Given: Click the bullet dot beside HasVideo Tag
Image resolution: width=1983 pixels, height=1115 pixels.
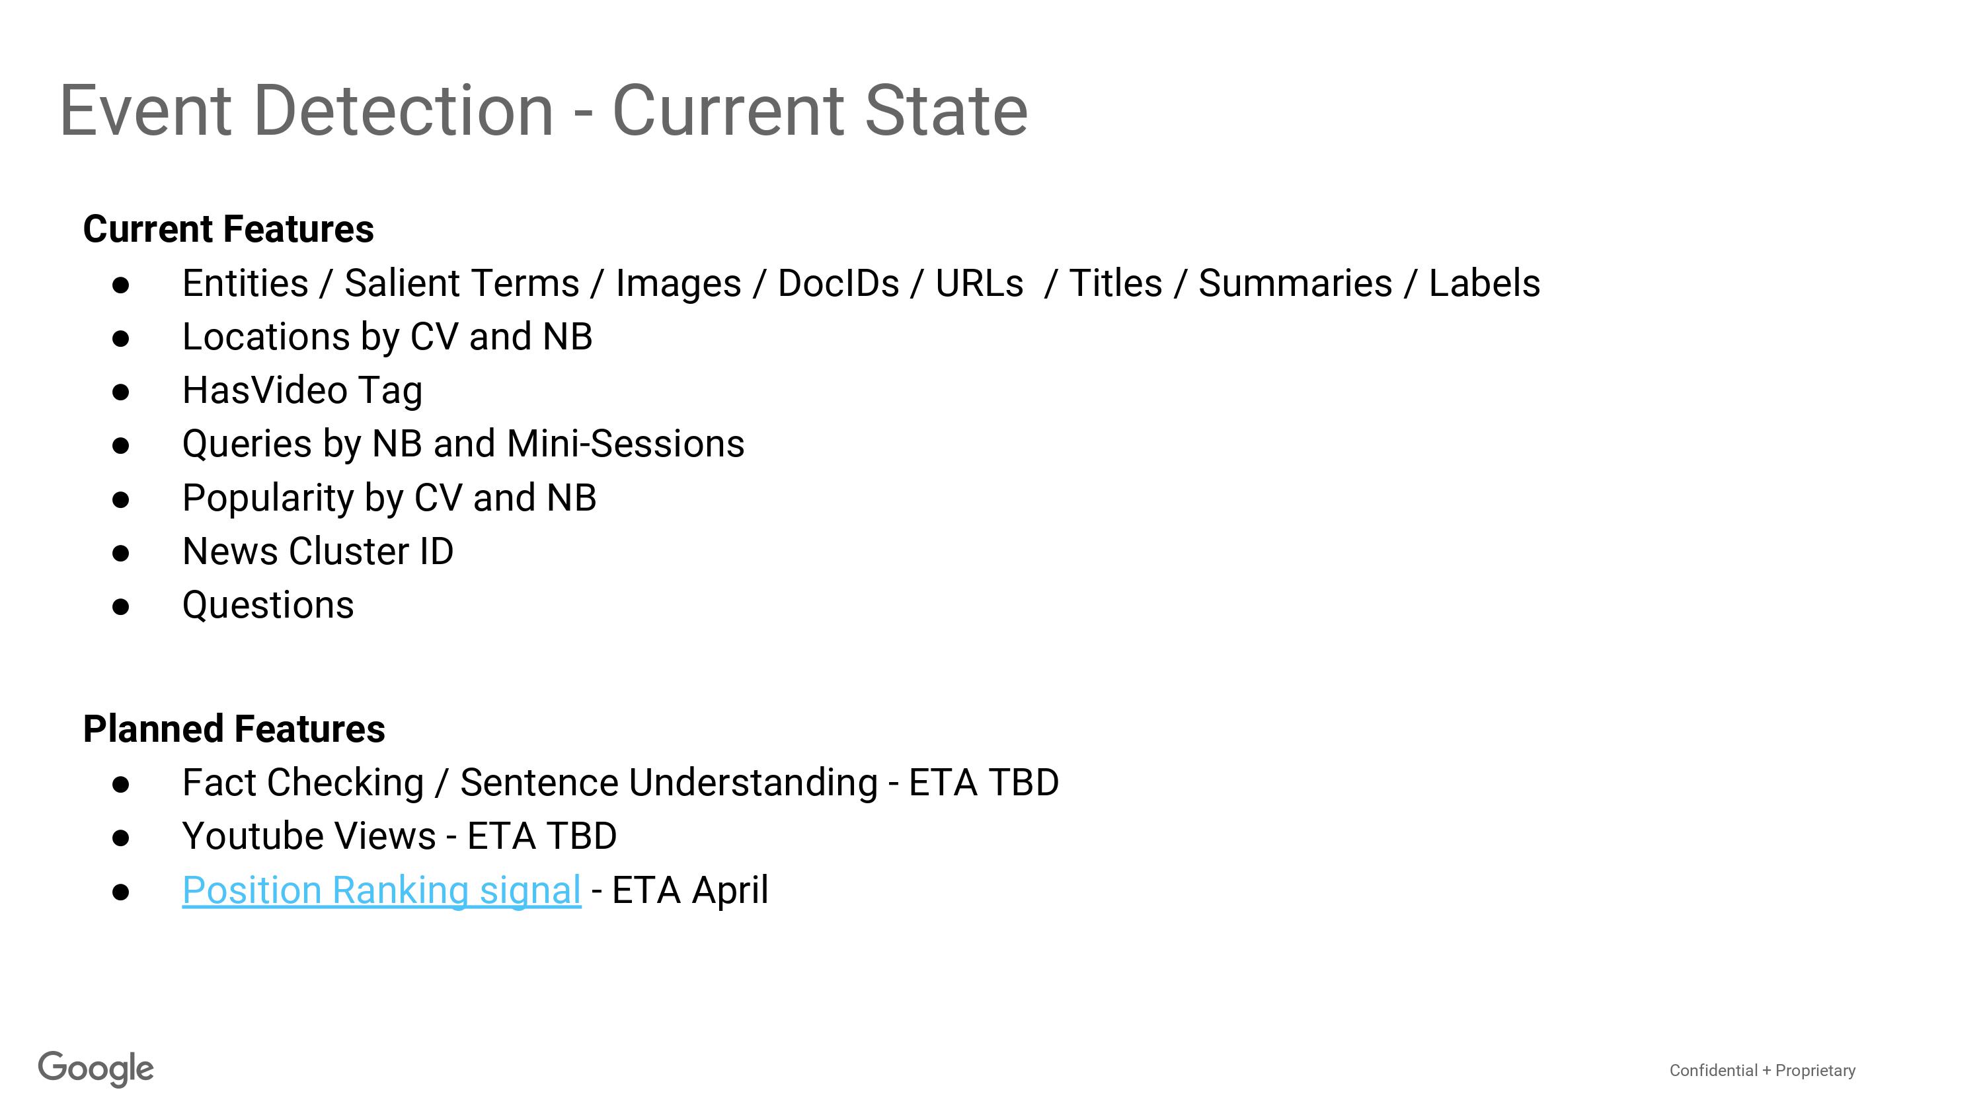Looking at the screenshot, I should pyautogui.click(x=121, y=392).
